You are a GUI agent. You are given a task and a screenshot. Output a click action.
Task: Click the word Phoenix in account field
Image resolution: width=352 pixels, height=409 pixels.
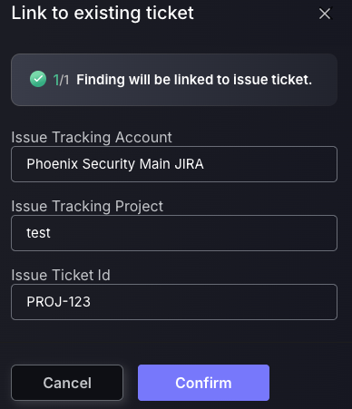click(53, 164)
